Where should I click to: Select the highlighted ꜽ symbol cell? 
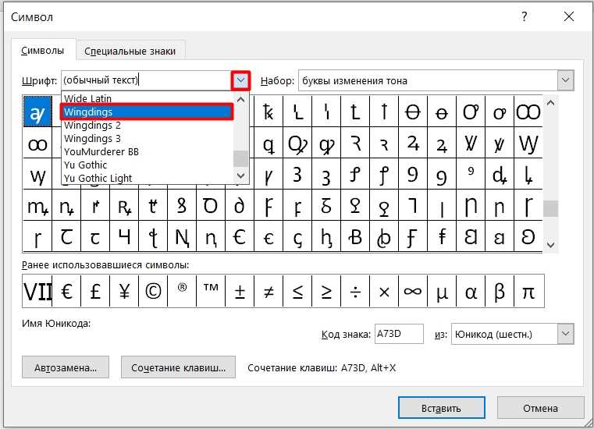tap(37, 112)
